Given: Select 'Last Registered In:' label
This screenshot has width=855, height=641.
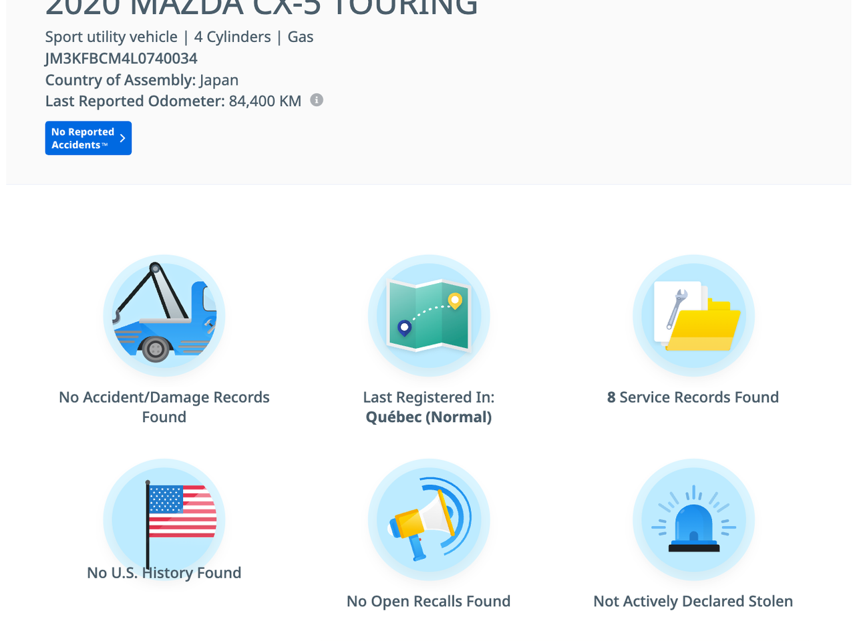Looking at the screenshot, I should [x=429, y=397].
